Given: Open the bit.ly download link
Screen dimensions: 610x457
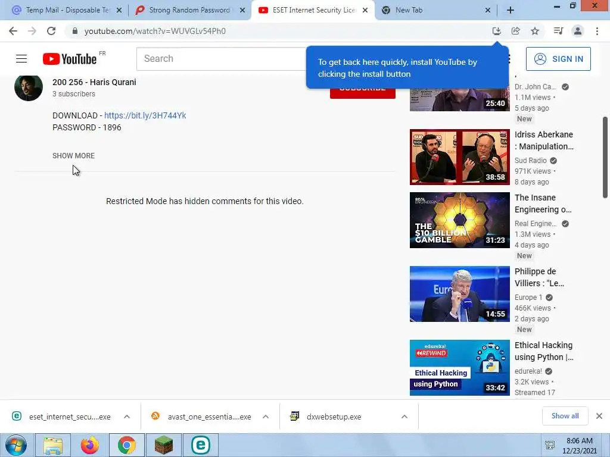Looking at the screenshot, I should 145,115.
